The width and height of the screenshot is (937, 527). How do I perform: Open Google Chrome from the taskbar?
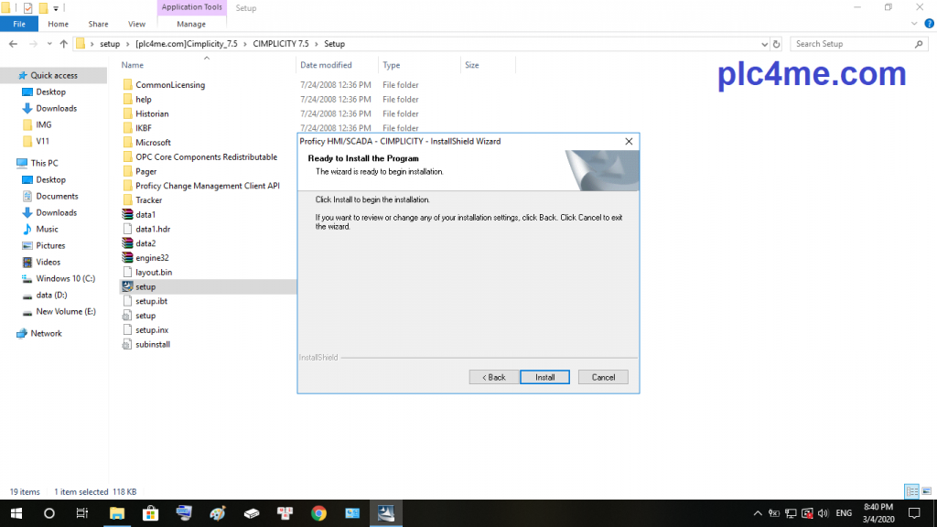tap(318, 513)
